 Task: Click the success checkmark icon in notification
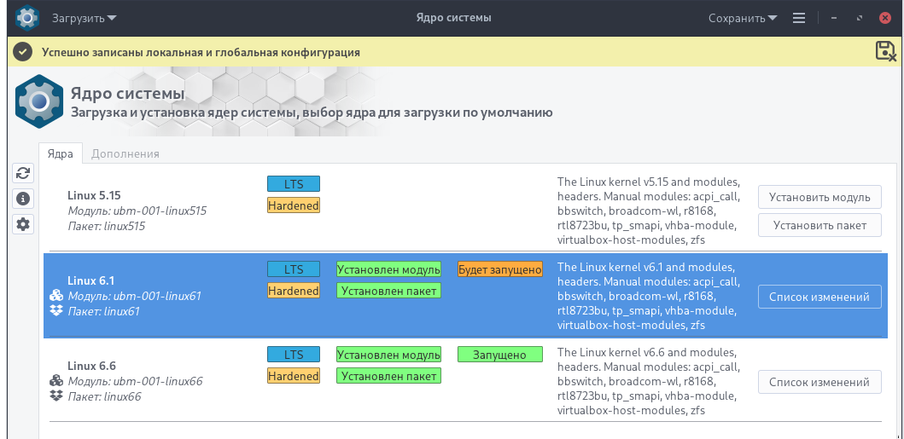pos(22,52)
